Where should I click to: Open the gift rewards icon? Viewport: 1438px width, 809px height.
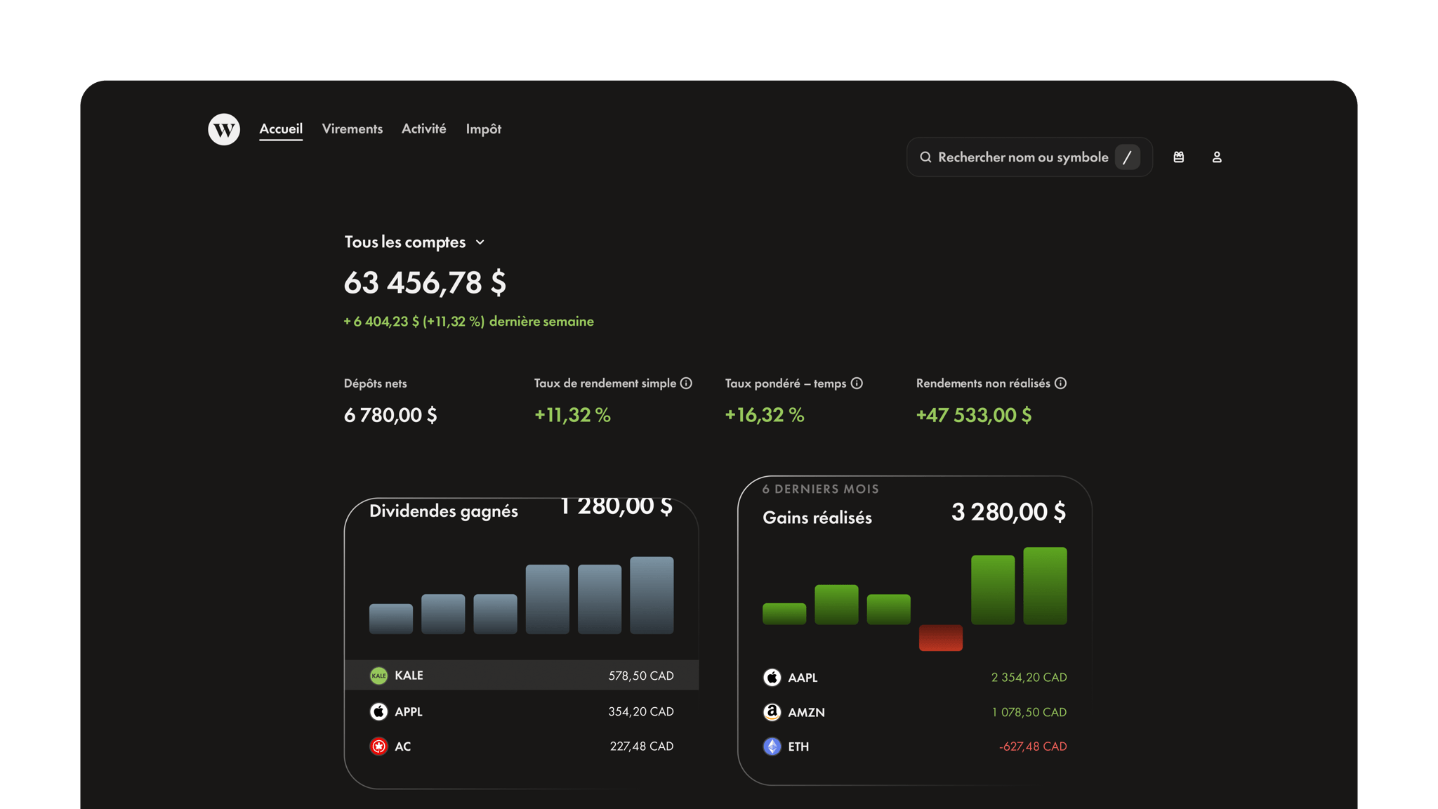click(x=1179, y=157)
